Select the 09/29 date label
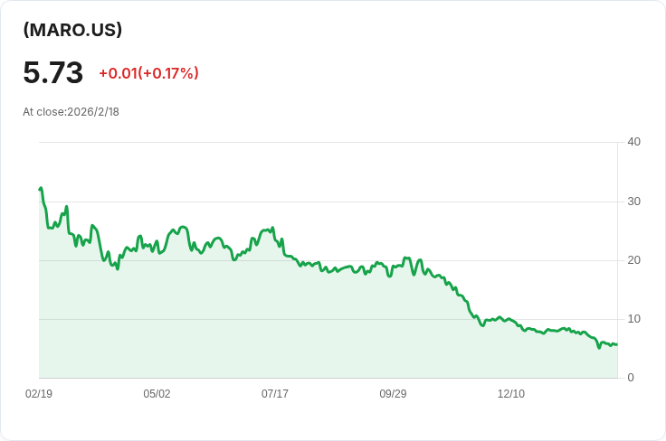This screenshot has width=666, height=441. pyautogui.click(x=393, y=394)
